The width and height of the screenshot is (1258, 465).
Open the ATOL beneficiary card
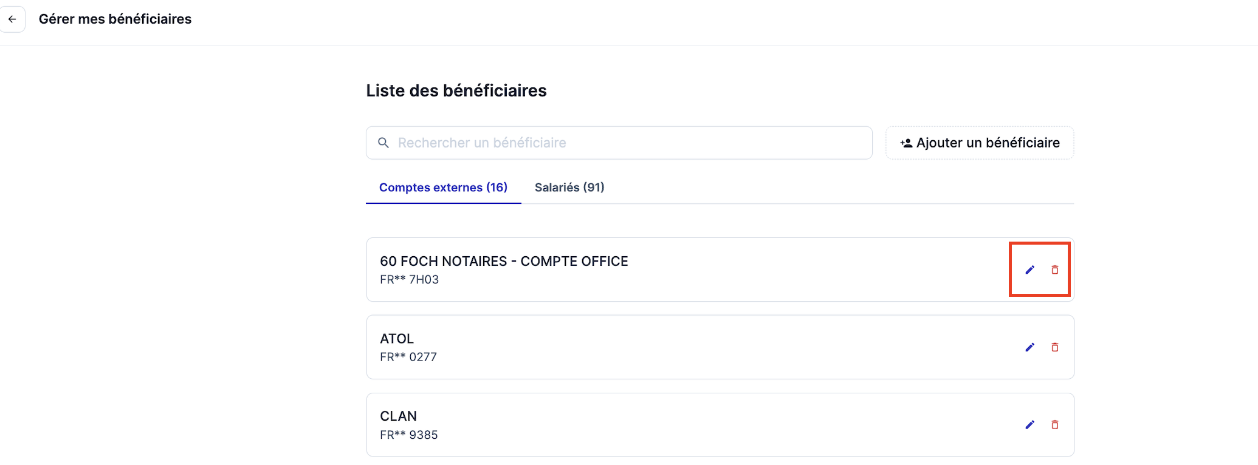coord(720,347)
